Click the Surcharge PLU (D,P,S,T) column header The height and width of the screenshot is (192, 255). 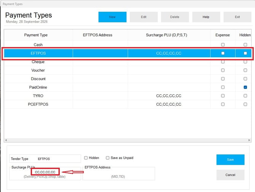169,35
